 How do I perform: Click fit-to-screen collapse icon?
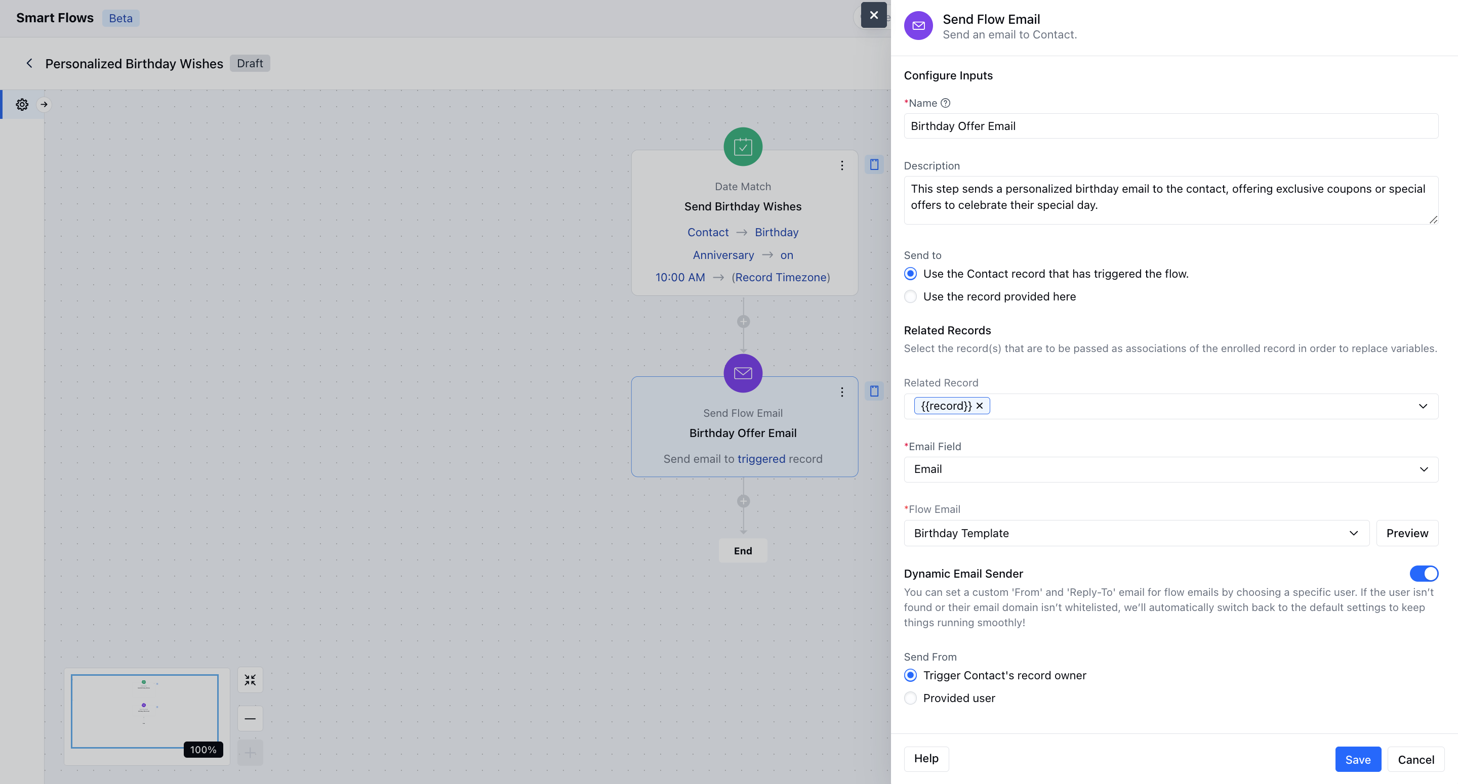250,680
